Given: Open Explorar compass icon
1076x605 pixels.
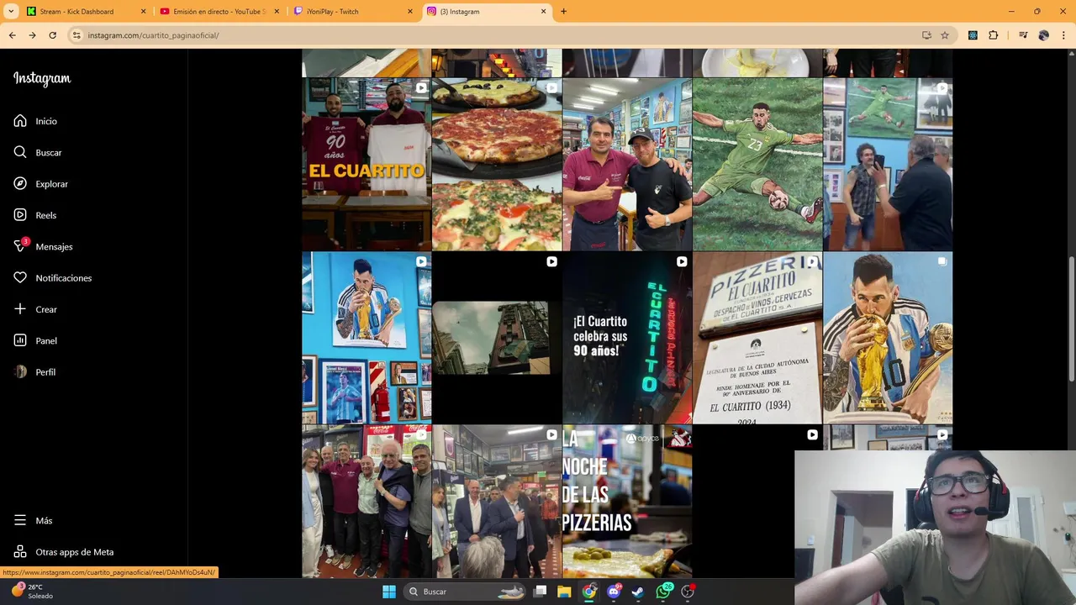Looking at the screenshot, I should [x=20, y=184].
